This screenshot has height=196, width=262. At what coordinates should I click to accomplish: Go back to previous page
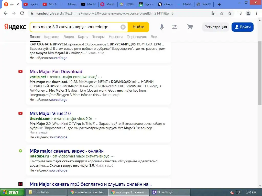(x=6, y=13)
